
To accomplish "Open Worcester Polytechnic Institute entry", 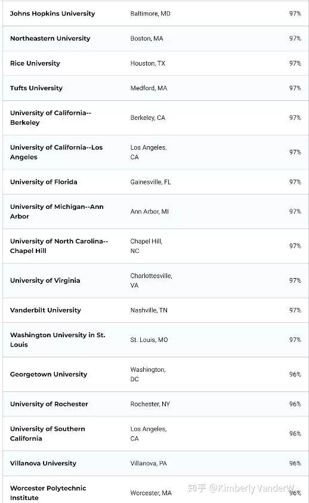I will (48, 493).
